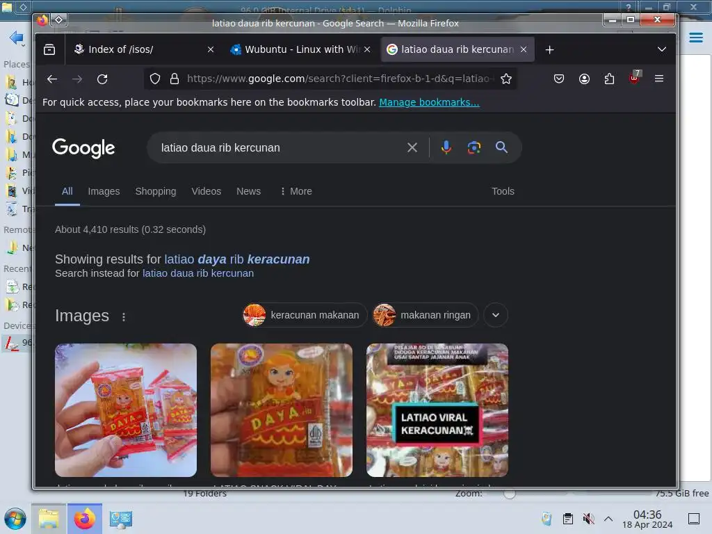Open the Extensions puzzle icon

609,79
